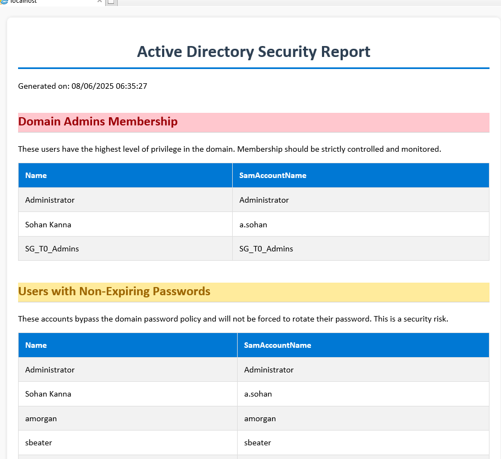Image resolution: width=501 pixels, height=459 pixels.
Task: Click the Internet Explorer icon on the localhost tab
Action: [4, 2]
